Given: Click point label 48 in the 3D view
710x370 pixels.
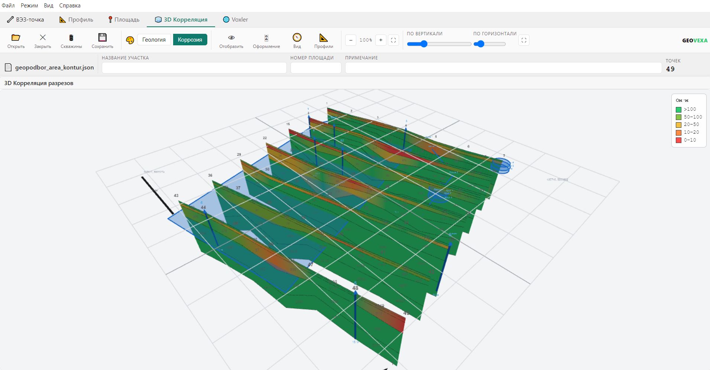Looking at the screenshot, I should (x=355, y=288).
